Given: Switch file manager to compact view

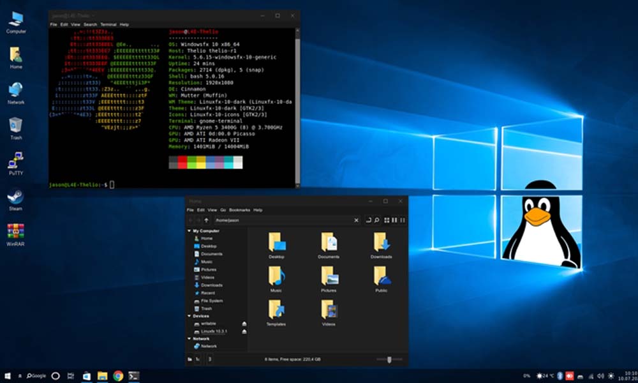Looking at the screenshot, I should pyautogui.click(x=401, y=220).
